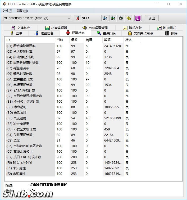The width and height of the screenshot is (187, 200).
Task: Click data value 521863199
Action: click(x=112, y=118)
